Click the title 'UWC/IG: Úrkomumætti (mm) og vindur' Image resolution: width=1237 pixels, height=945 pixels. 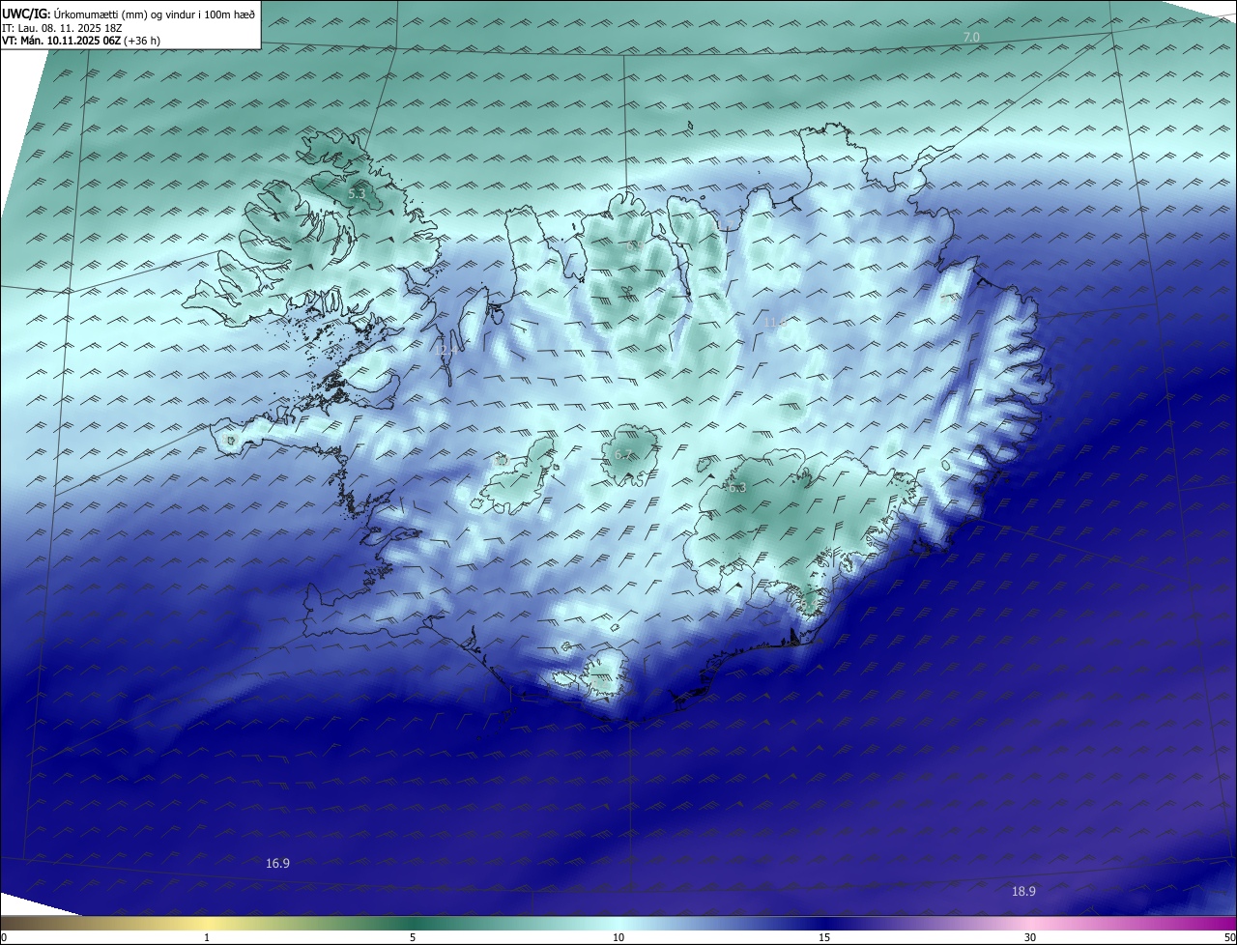click(129, 14)
